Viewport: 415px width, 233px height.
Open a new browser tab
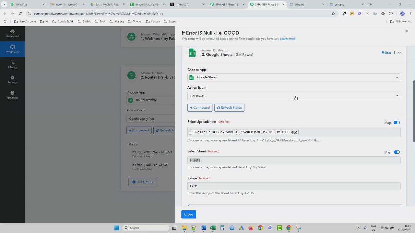(371, 5)
